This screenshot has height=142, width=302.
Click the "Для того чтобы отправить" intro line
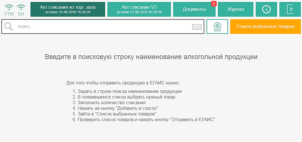point(123,83)
